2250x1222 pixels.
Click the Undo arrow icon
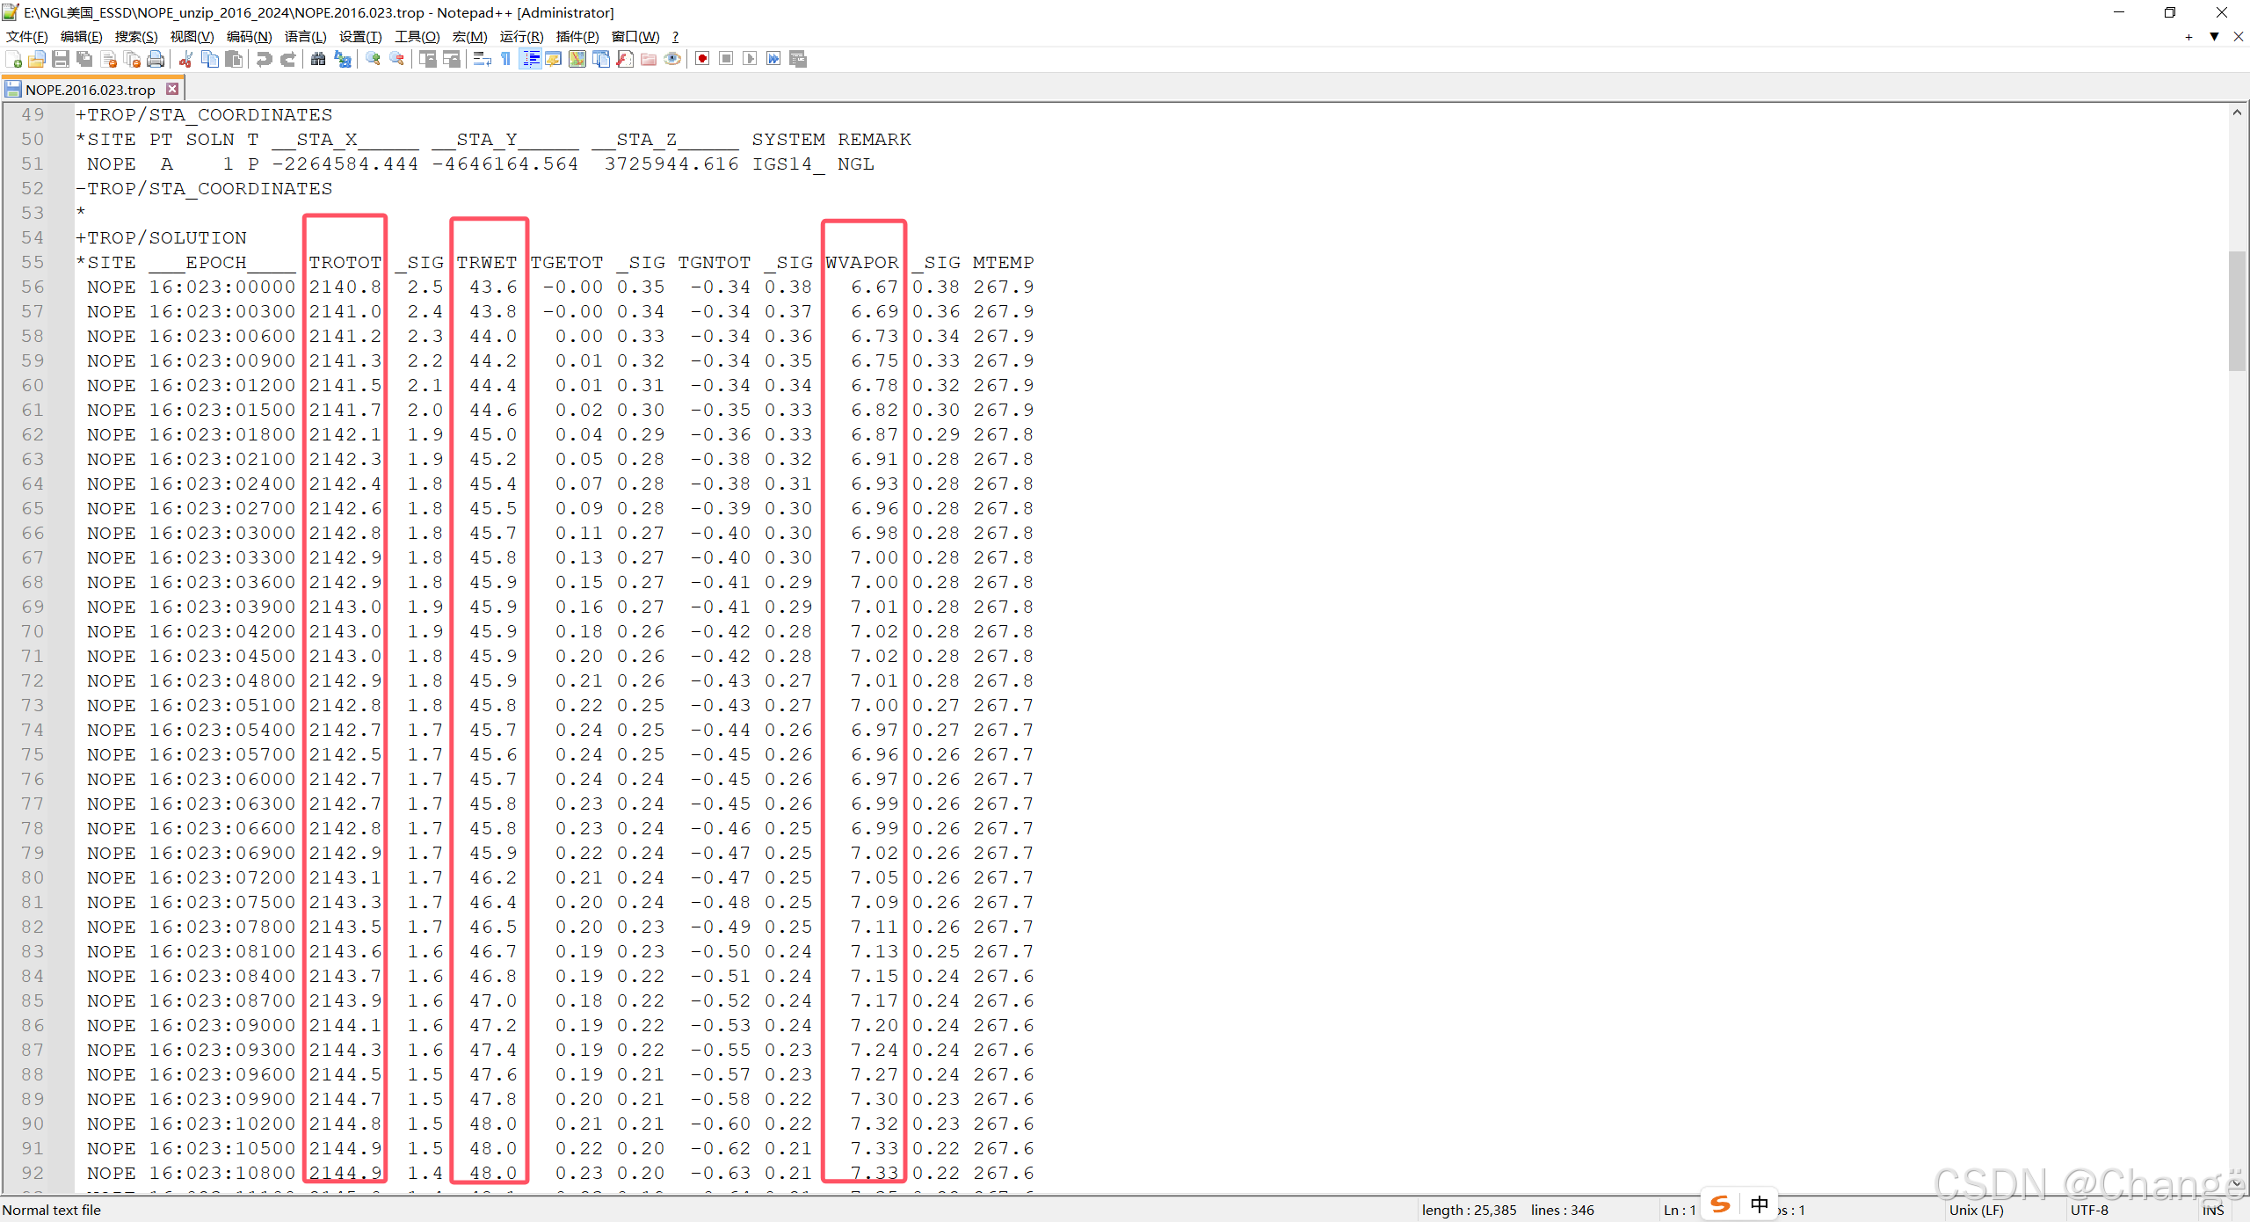[264, 59]
